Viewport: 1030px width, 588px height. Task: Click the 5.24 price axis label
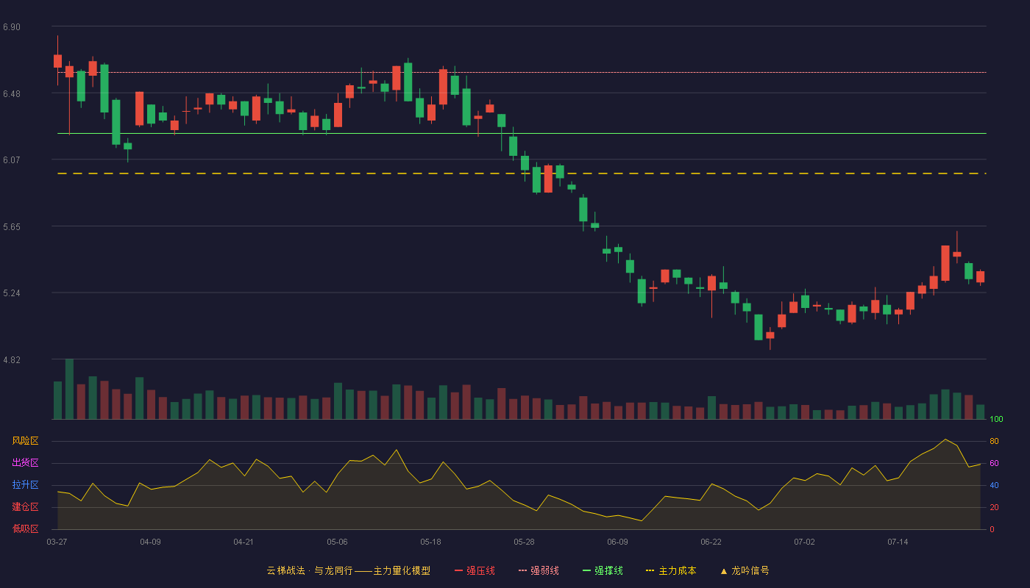12,293
